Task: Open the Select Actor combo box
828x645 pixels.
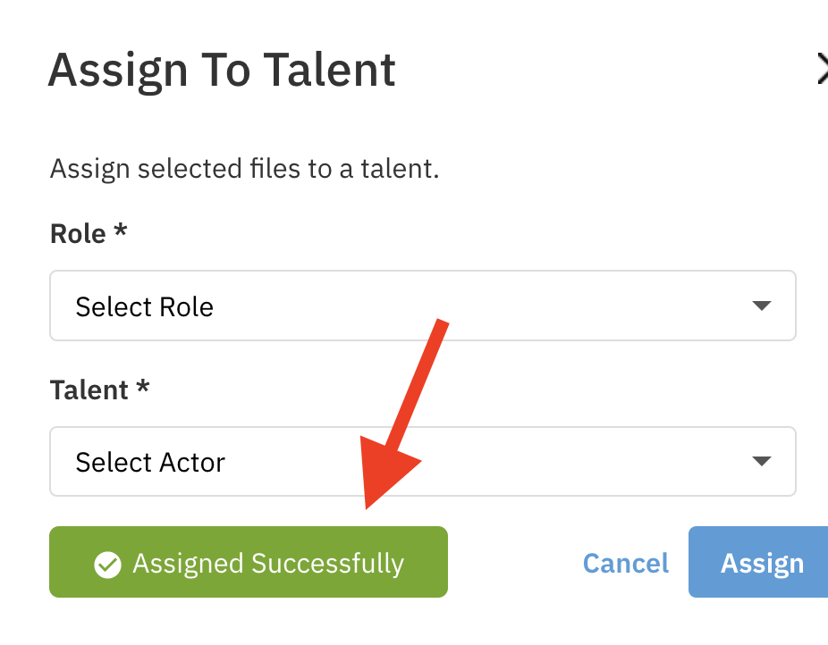Action: (422, 462)
